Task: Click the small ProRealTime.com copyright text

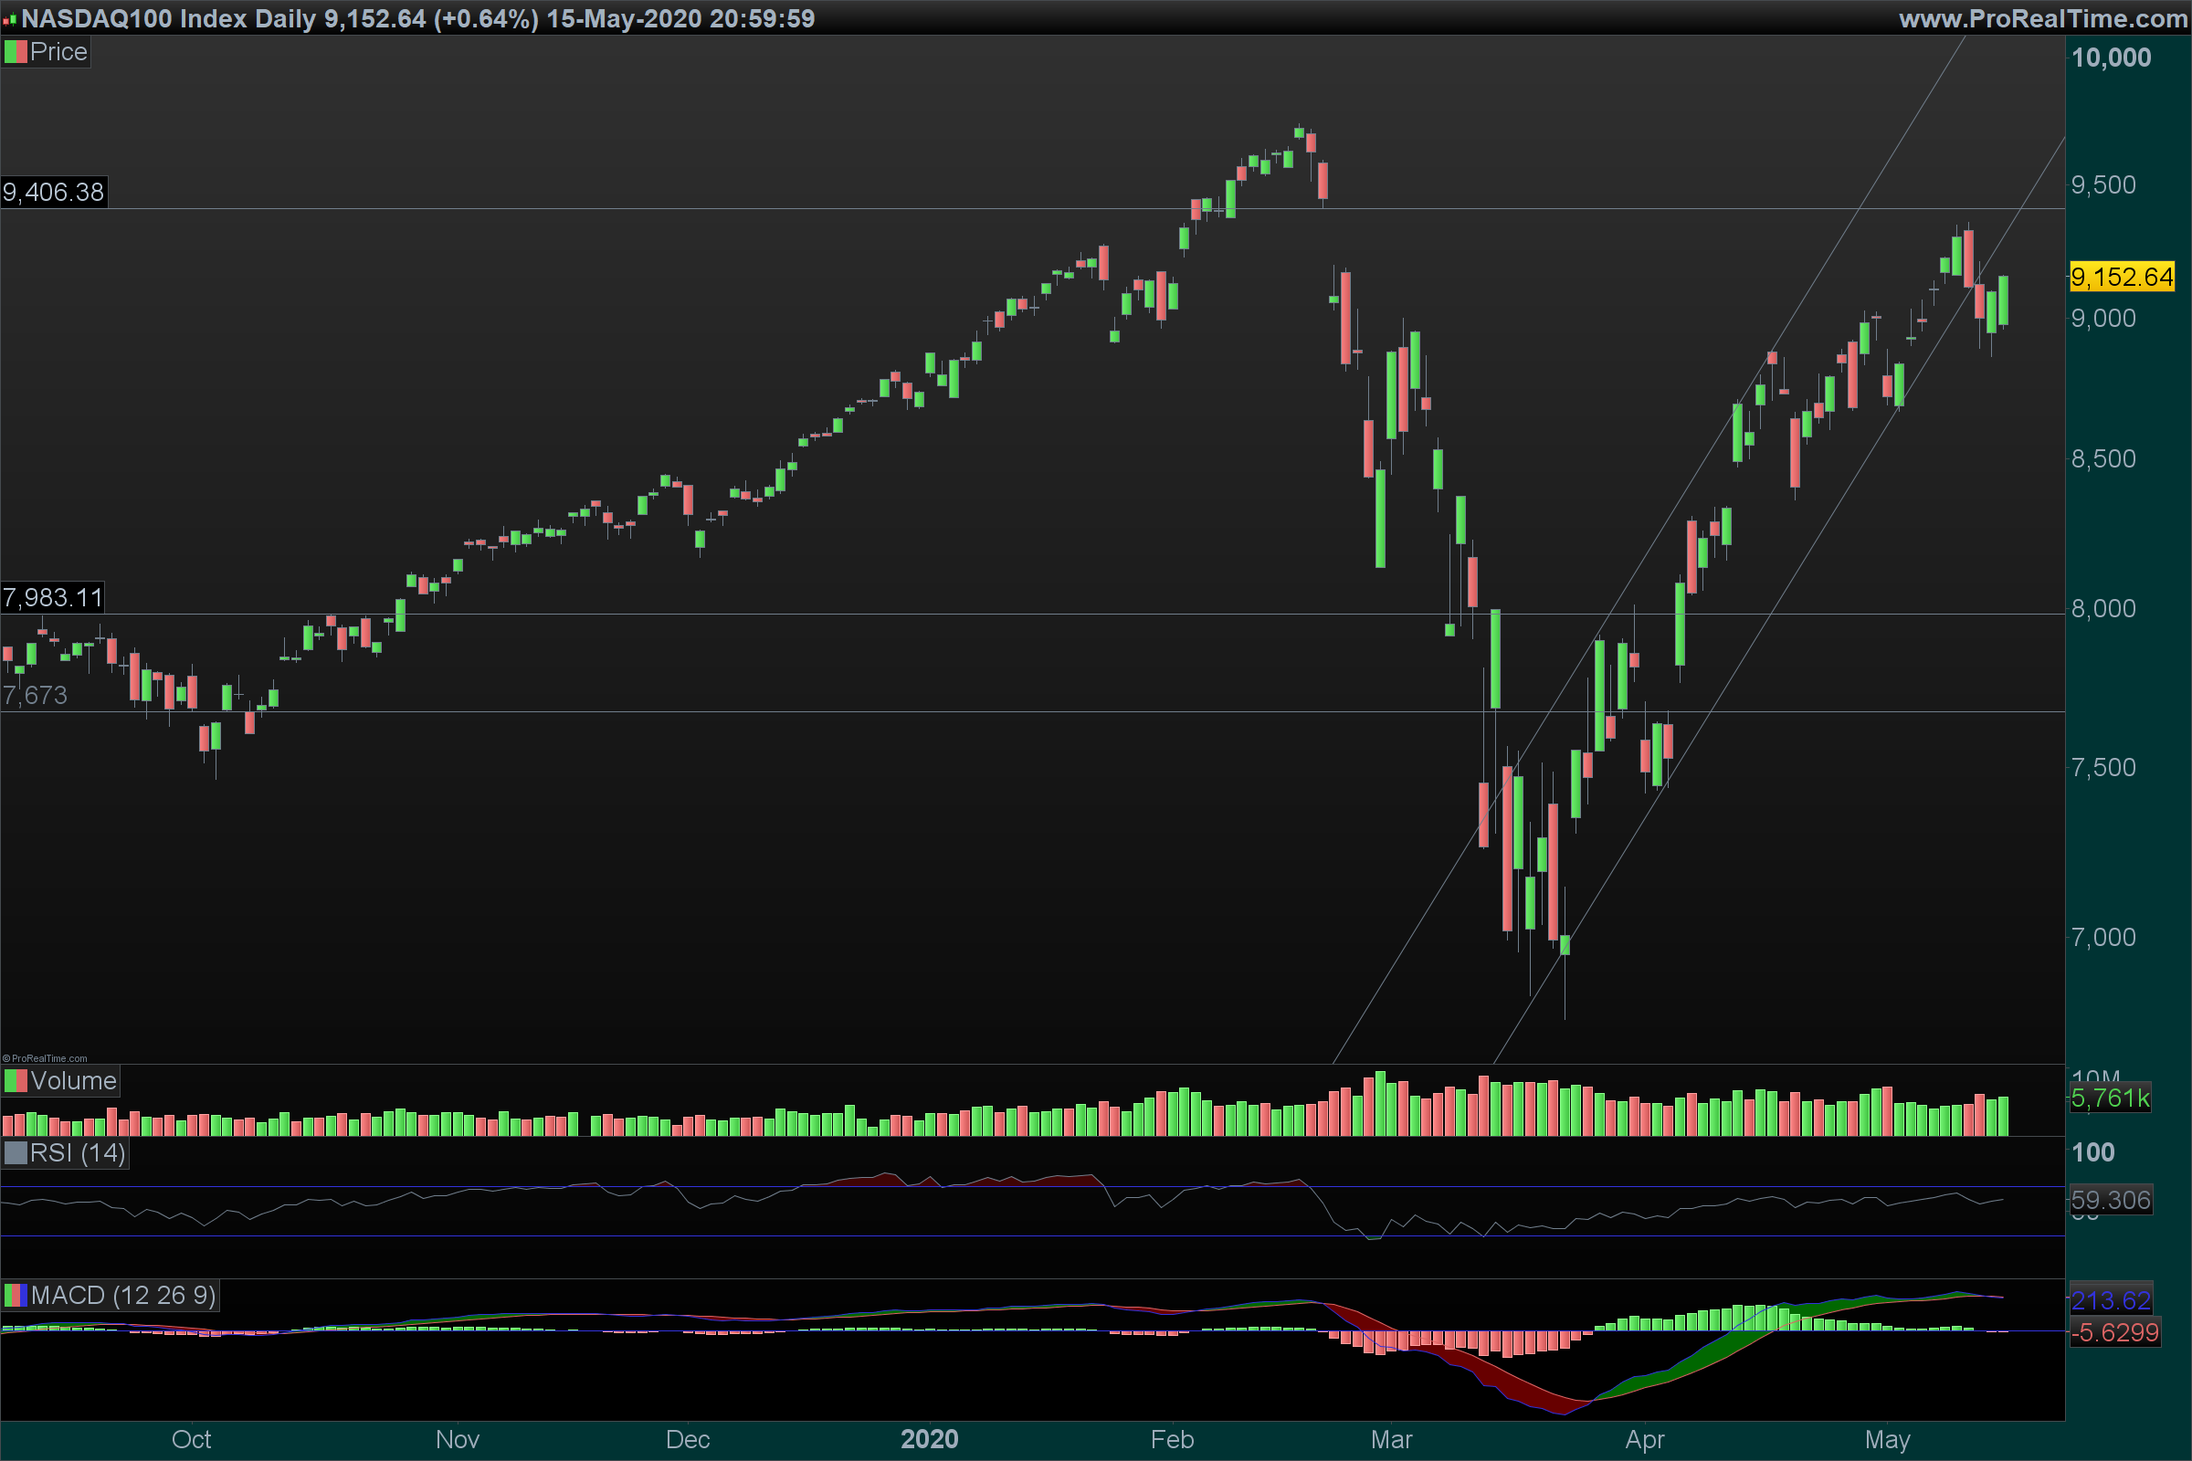Action: pos(45,1058)
